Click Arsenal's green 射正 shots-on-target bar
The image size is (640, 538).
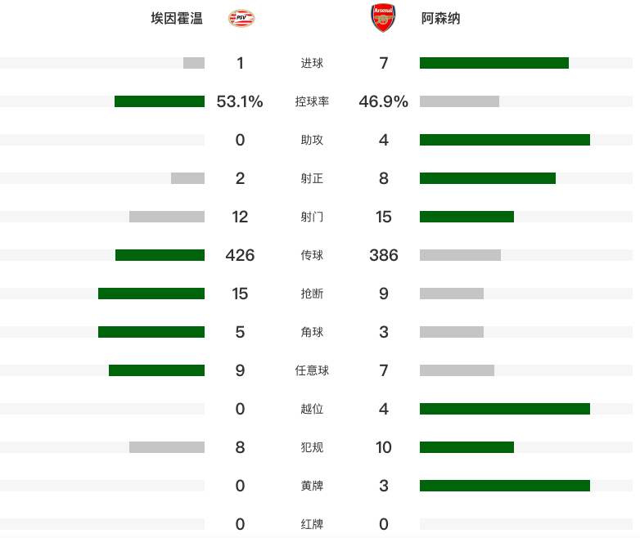[487, 178]
